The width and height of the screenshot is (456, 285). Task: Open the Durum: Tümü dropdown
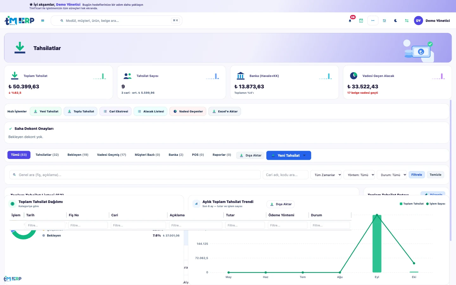click(392, 175)
